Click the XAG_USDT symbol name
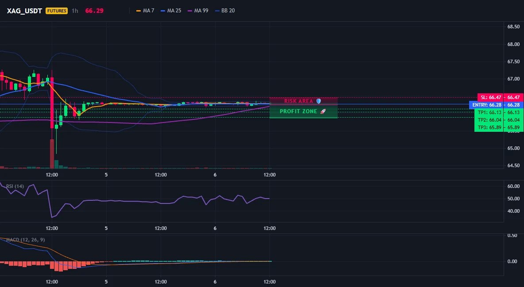Screen dimensions: 524x287 24,11
